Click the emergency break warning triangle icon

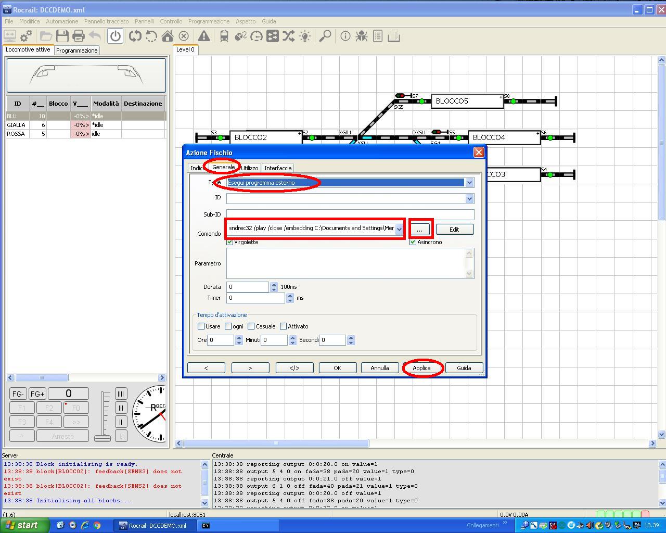click(204, 36)
